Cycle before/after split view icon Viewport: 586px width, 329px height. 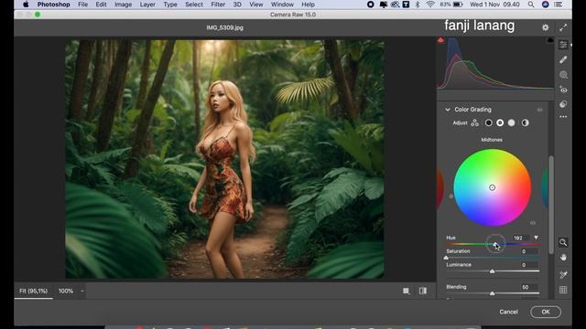click(423, 291)
